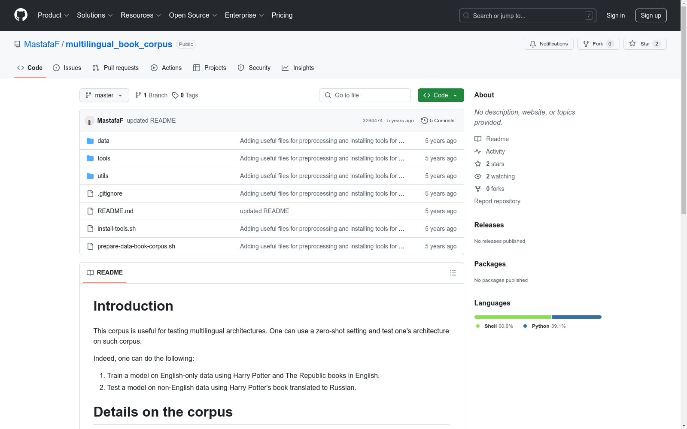This screenshot has width=687, height=429.
Task: Open the green Code dropdown button
Action: [441, 95]
